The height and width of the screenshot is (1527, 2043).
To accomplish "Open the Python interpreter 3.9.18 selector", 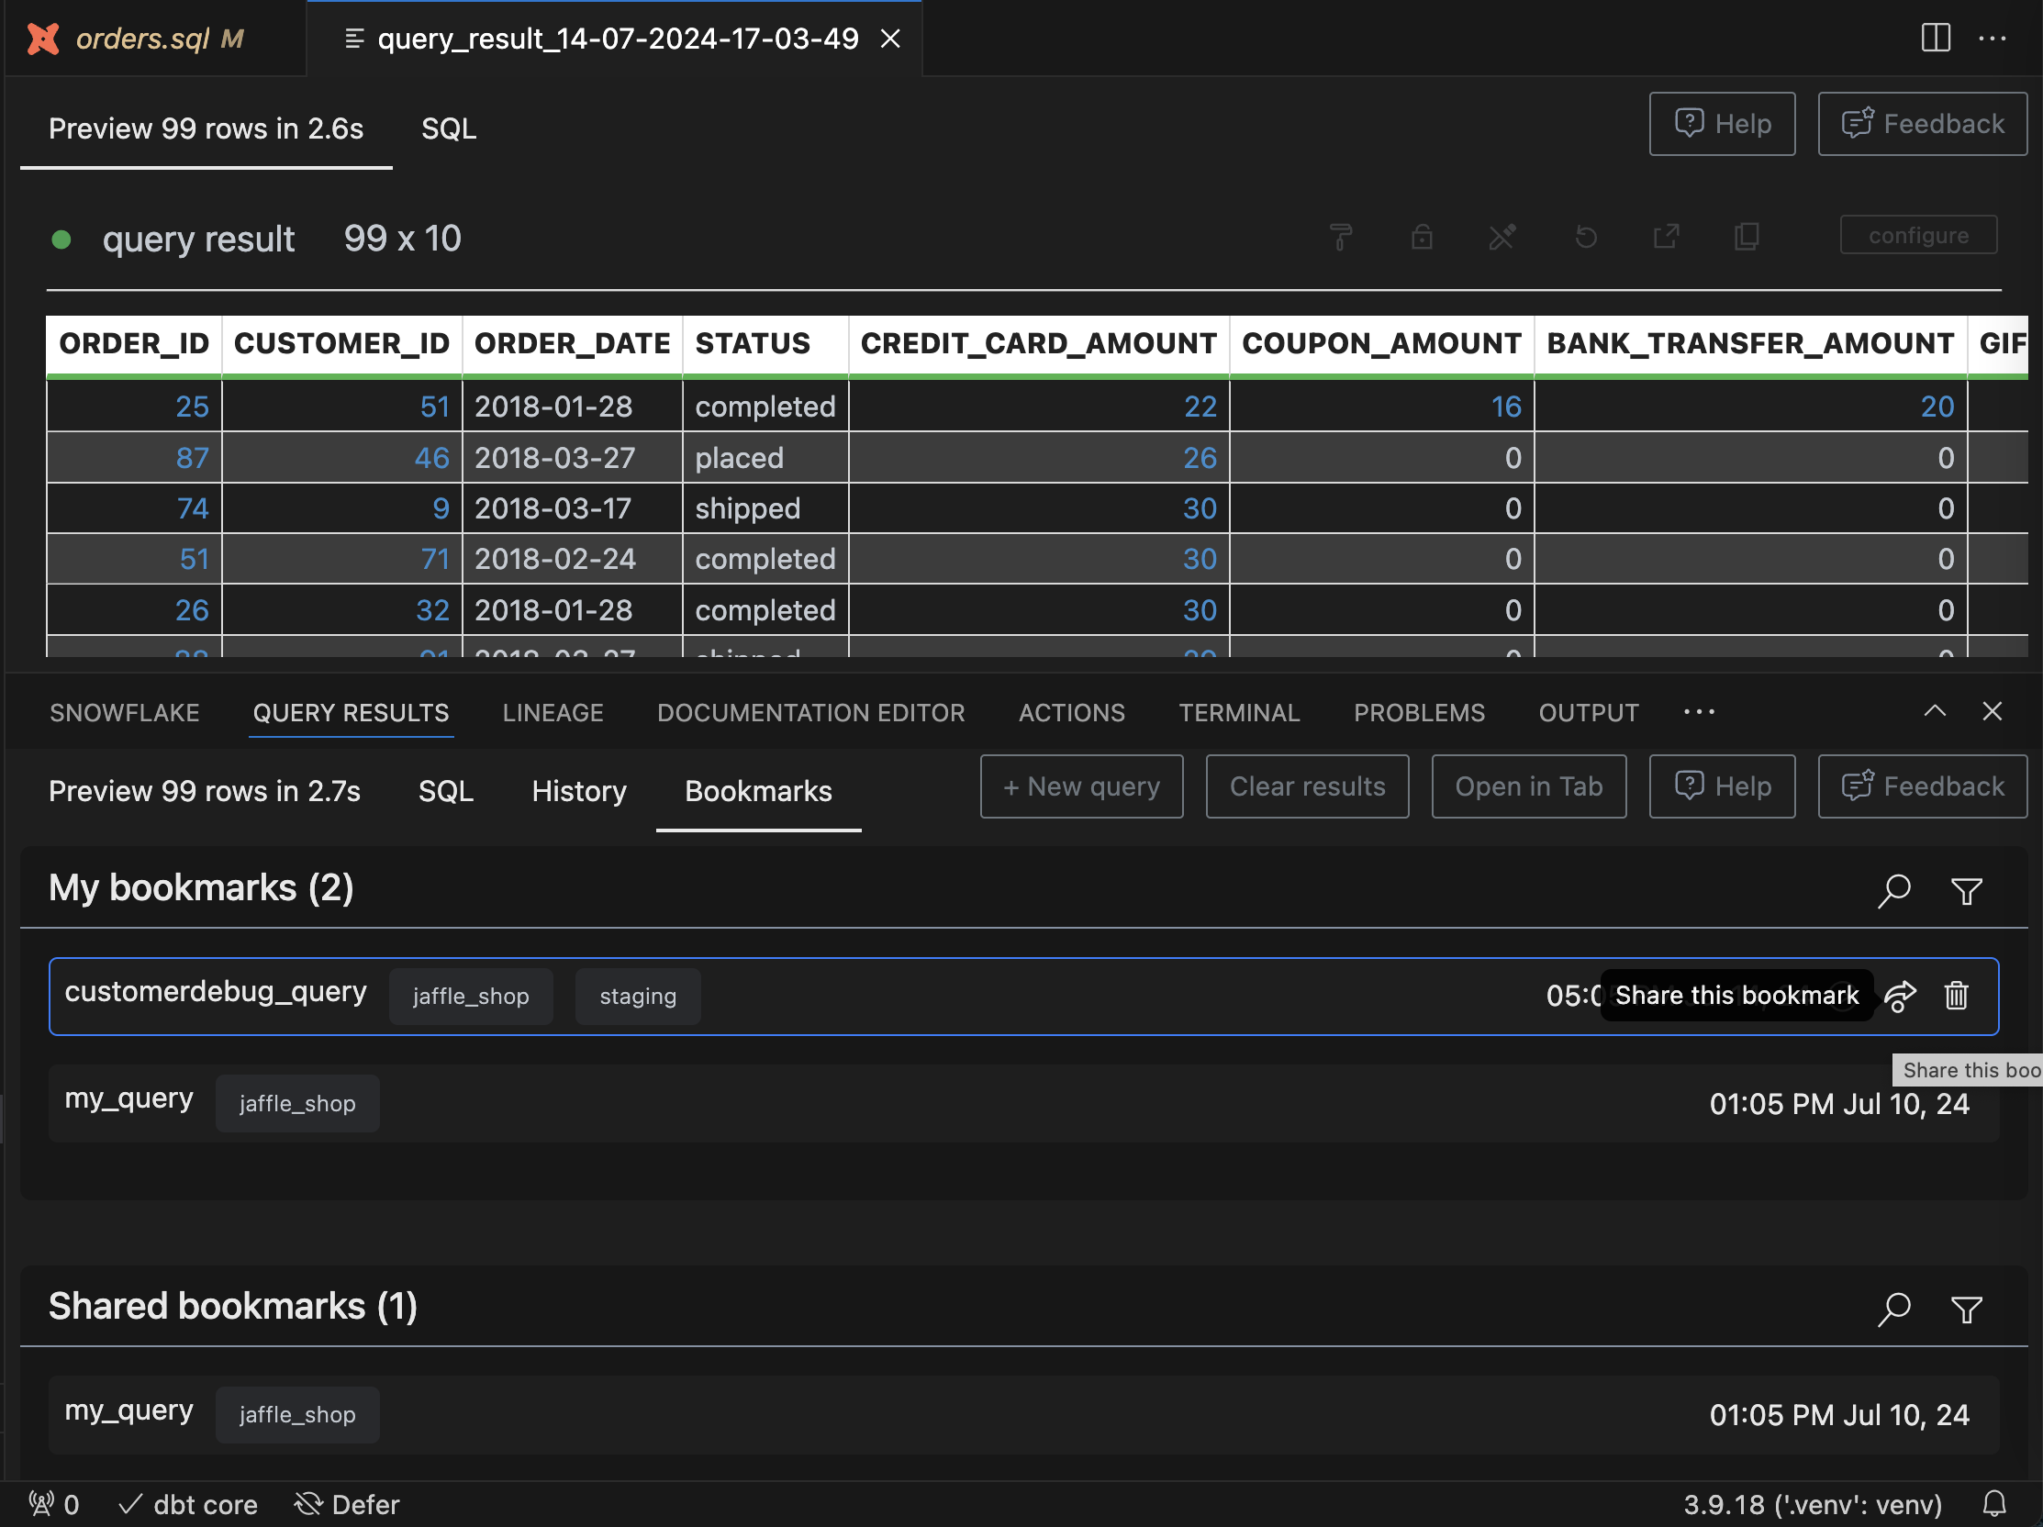I will coord(1812,1504).
